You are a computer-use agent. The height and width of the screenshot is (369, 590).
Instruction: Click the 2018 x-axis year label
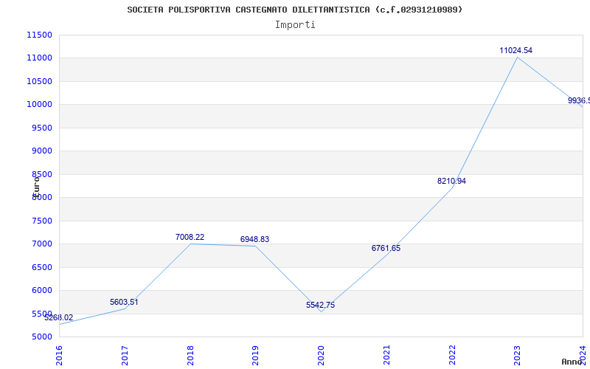tap(190, 356)
